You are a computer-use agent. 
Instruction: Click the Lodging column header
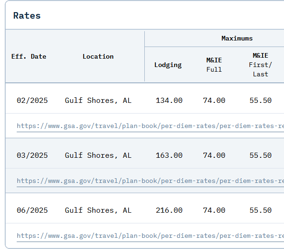pos(168,65)
